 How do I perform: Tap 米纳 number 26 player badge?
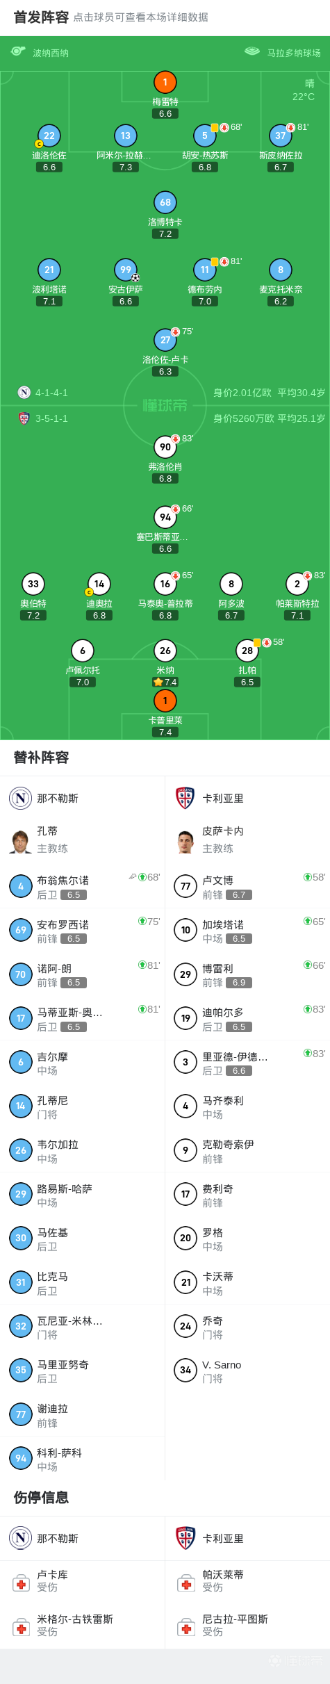click(x=165, y=651)
